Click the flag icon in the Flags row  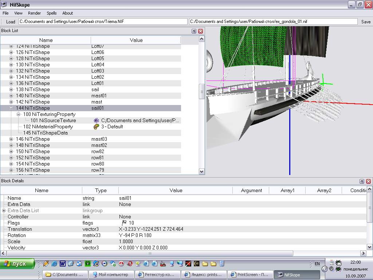tap(124, 223)
